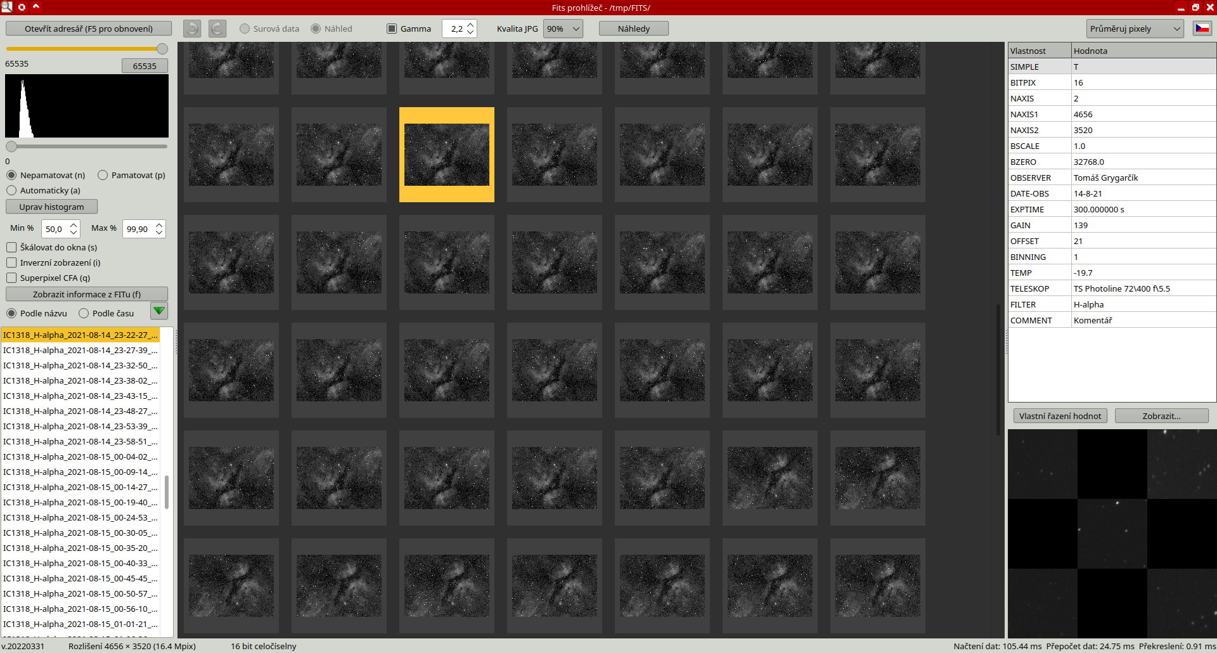Decrease Min % value with down arrow

pyautogui.click(x=74, y=233)
